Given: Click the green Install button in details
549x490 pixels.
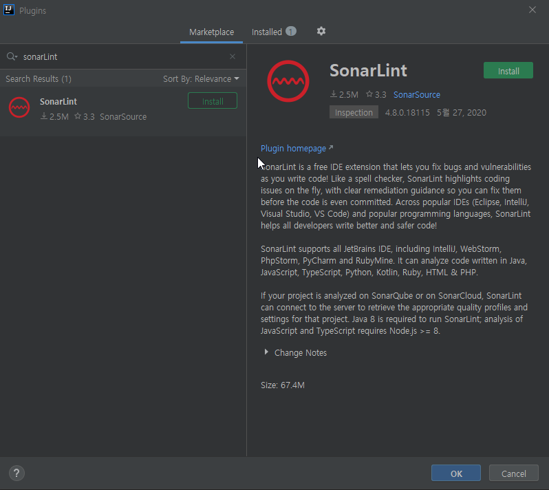Looking at the screenshot, I should [x=508, y=71].
